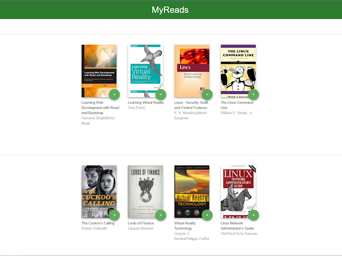Click title text 'Lords of Finance'
Image resolution: width=342 pixels, height=256 pixels.
click(x=141, y=223)
